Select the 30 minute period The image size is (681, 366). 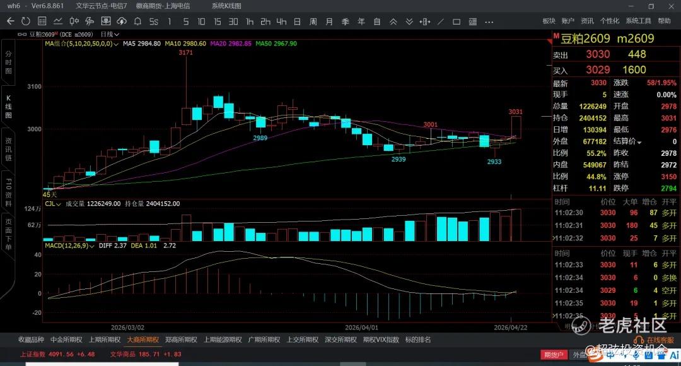[x=233, y=21]
